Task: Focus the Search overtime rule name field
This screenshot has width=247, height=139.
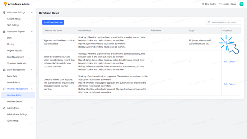Action: (224, 22)
